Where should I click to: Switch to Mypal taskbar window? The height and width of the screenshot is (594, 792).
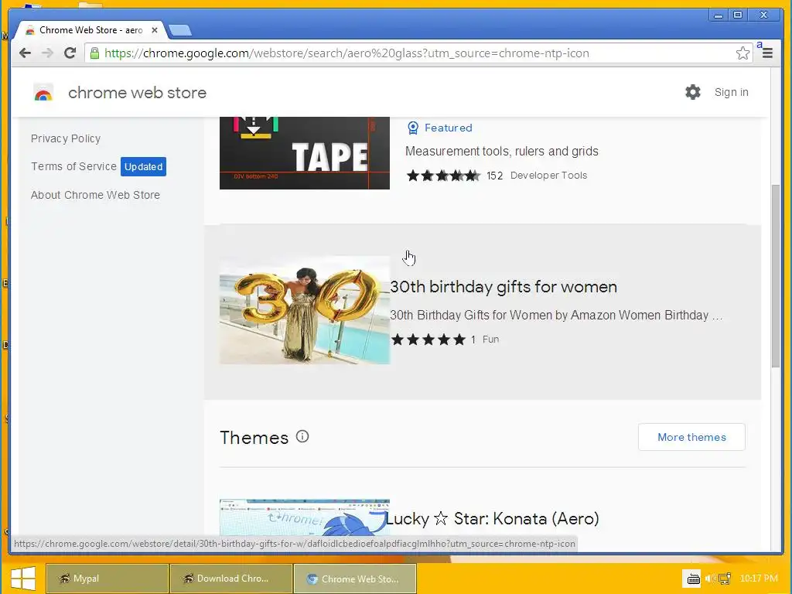point(107,579)
